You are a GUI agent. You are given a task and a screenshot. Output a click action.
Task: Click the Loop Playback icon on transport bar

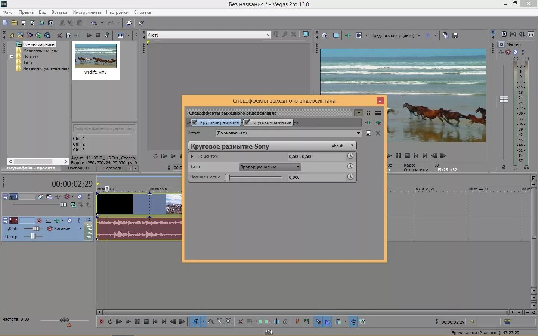[x=110, y=321]
